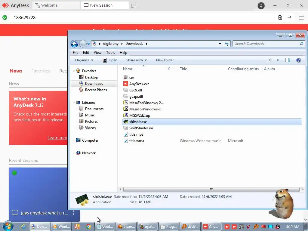Expand the Share with dropdown
Image resolution: width=308 pixels, height=231 pixels.
[137, 60]
